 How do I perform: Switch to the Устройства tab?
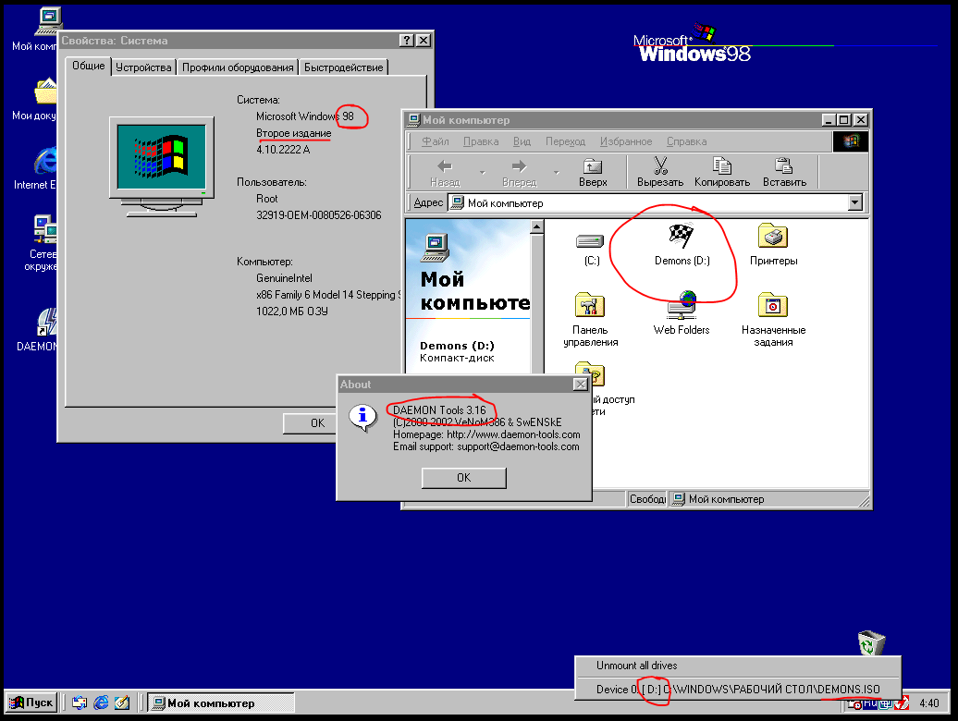coord(143,67)
